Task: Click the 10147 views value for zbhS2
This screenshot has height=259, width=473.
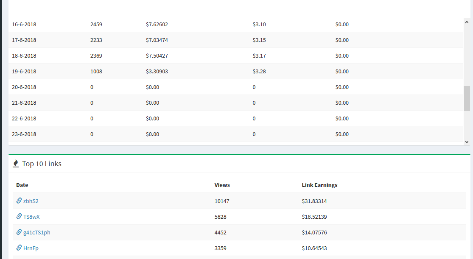Action: [222, 201]
